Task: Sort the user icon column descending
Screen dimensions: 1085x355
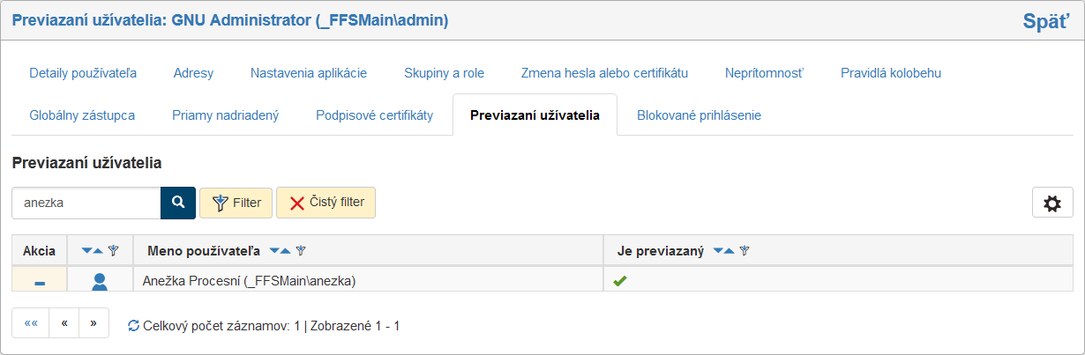Action: coord(86,252)
